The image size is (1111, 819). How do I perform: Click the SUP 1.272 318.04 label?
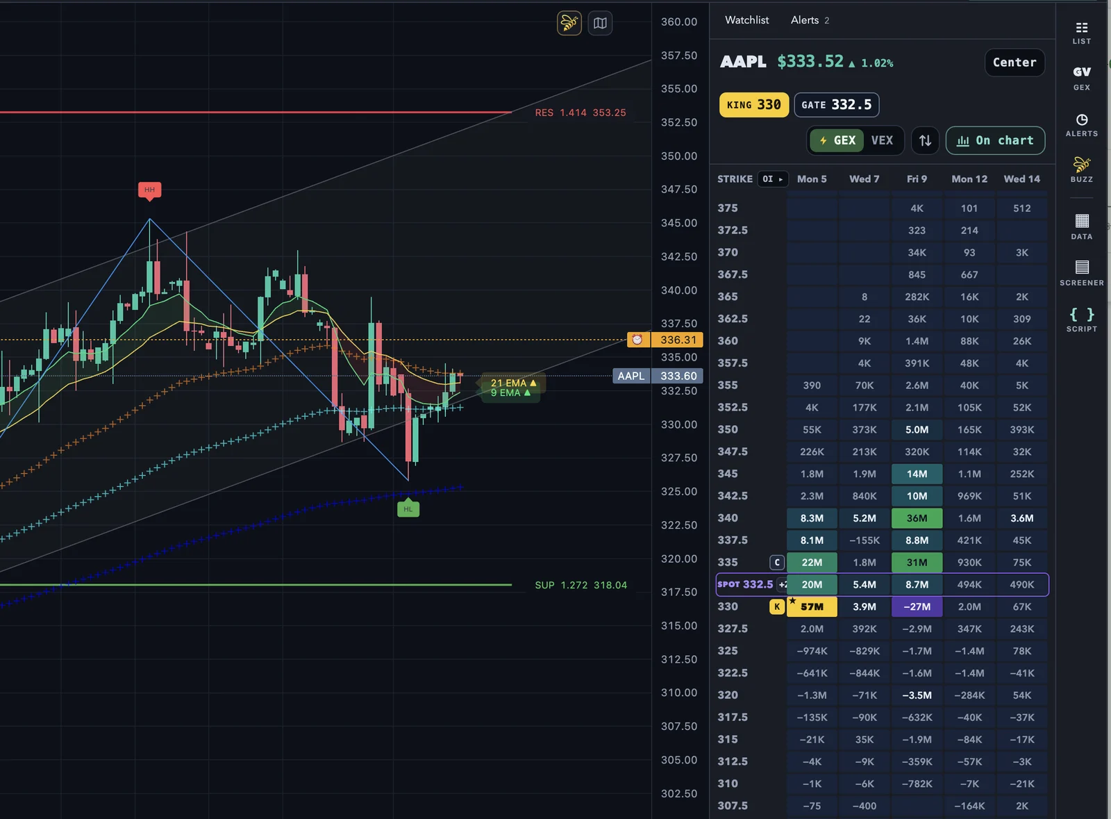580,586
